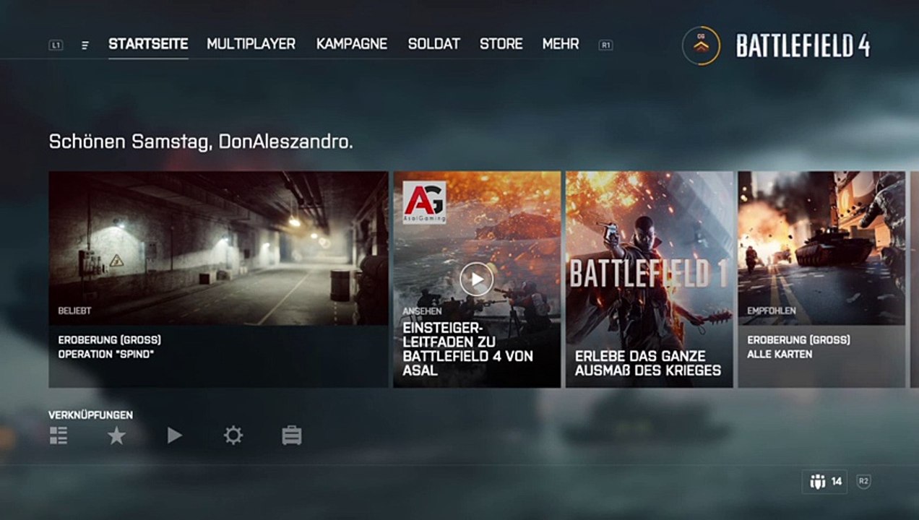Click the Battlefield 4 logo
919x520 pixels.
click(x=803, y=46)
